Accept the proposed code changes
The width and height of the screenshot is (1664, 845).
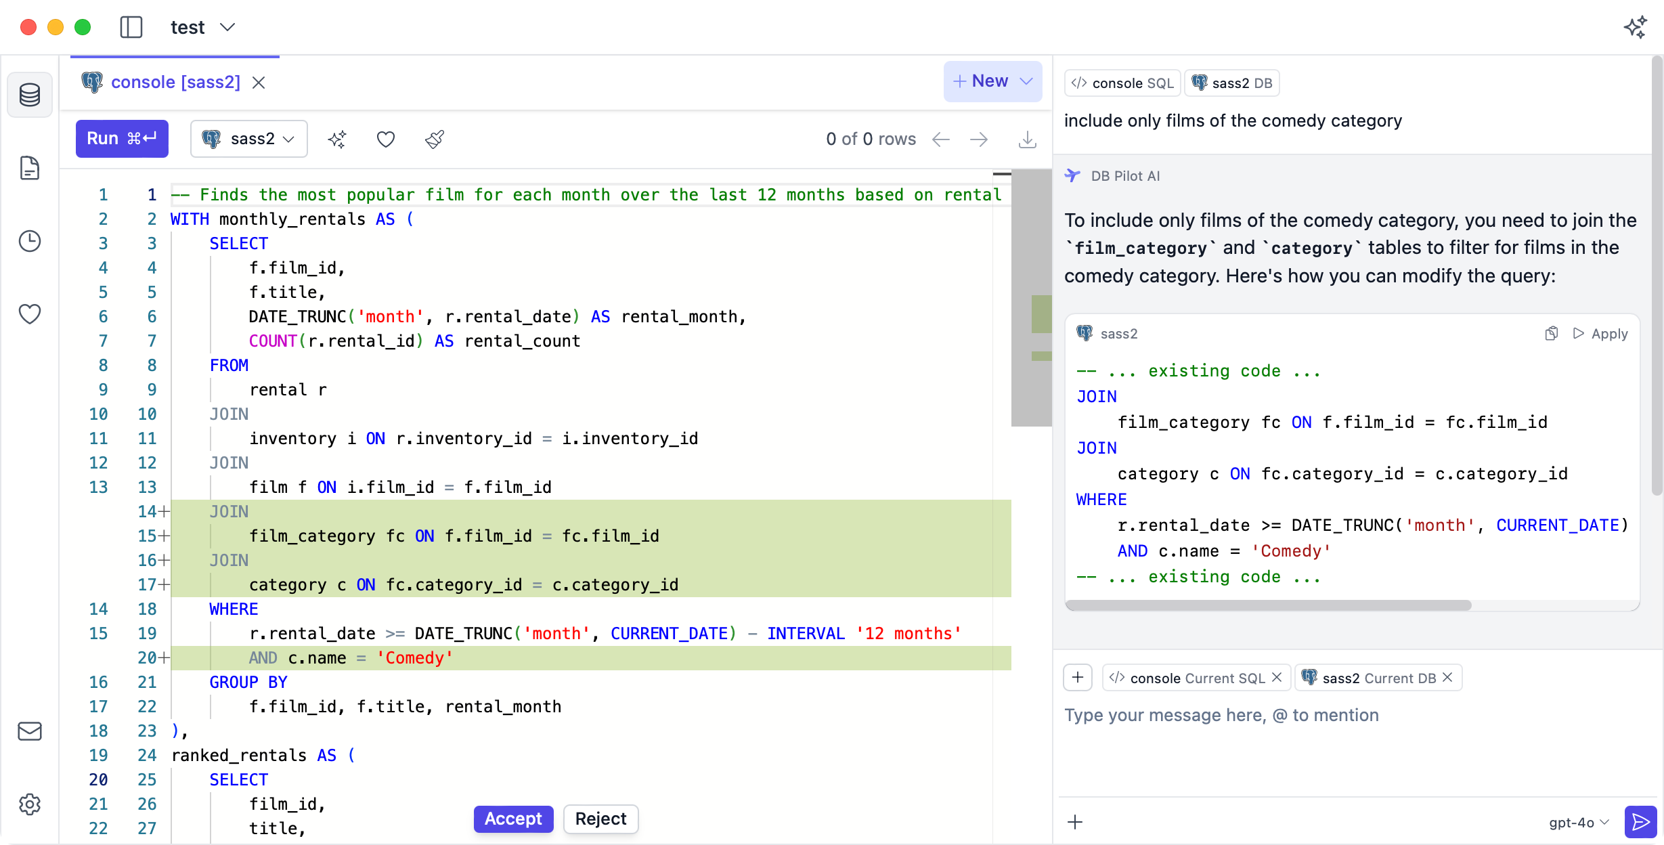coord(513,819)
